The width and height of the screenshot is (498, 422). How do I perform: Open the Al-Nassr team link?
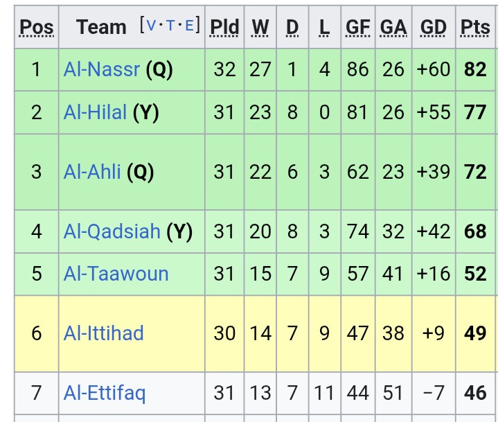(x=102, y=69)
